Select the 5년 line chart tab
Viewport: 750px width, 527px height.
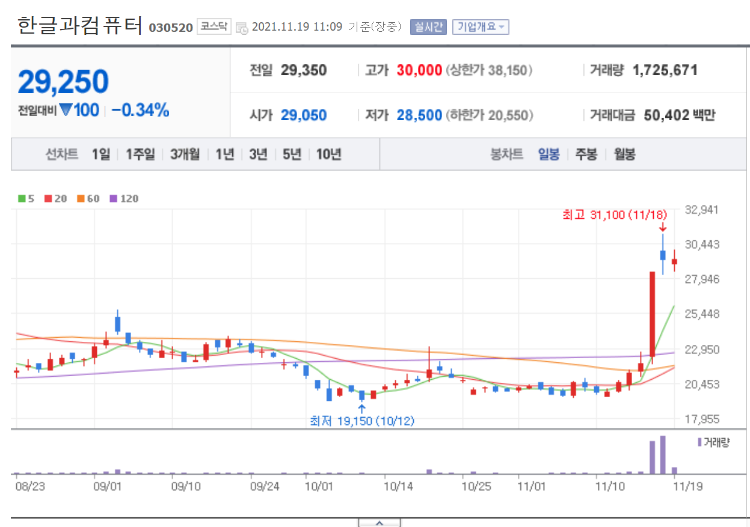[x=292, y=154]
